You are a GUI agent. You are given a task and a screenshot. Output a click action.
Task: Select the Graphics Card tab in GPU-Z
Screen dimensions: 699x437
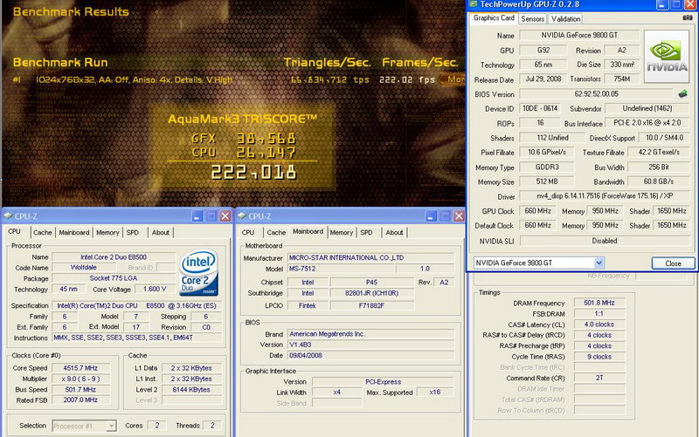click(x=494, y=17)
